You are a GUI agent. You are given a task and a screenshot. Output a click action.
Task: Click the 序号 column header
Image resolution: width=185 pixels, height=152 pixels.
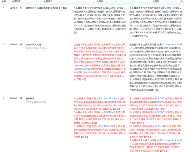pyautogui.click(x=4, y=2)
